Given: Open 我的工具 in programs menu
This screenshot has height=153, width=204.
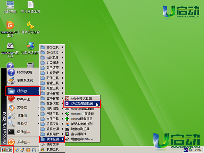Looking at the screenshot, I should (52, 149).
